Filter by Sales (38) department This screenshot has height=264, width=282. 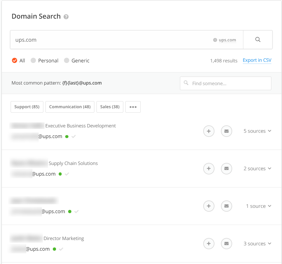[x=110, y=107]
